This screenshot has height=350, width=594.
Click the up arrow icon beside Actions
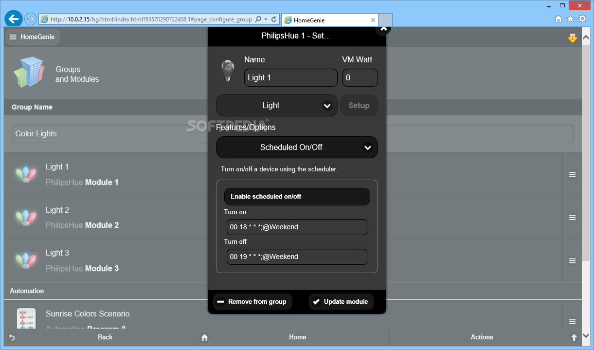pyautogui.click(x=574, y=337)
